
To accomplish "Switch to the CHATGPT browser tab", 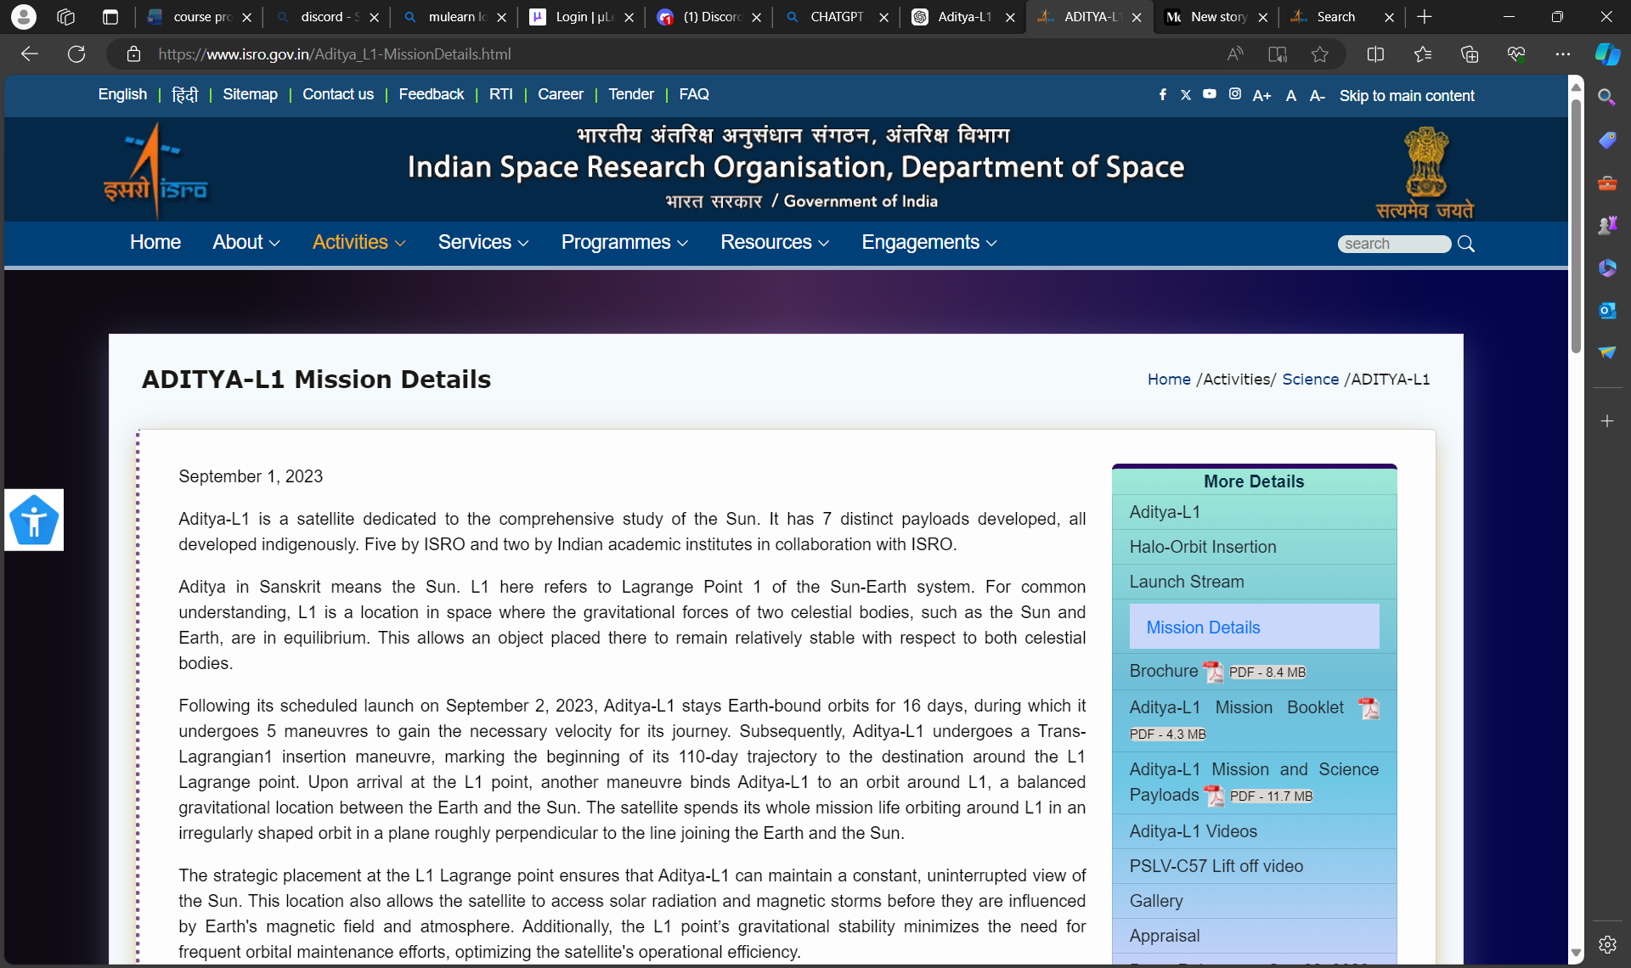I will 837,17.
